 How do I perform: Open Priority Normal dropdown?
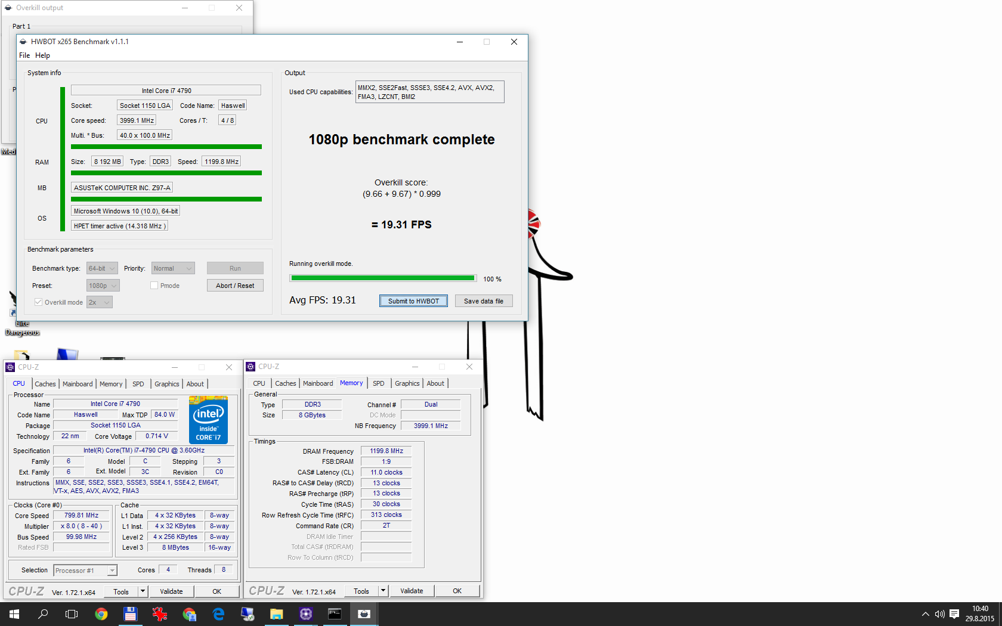(x=173, y=268)
